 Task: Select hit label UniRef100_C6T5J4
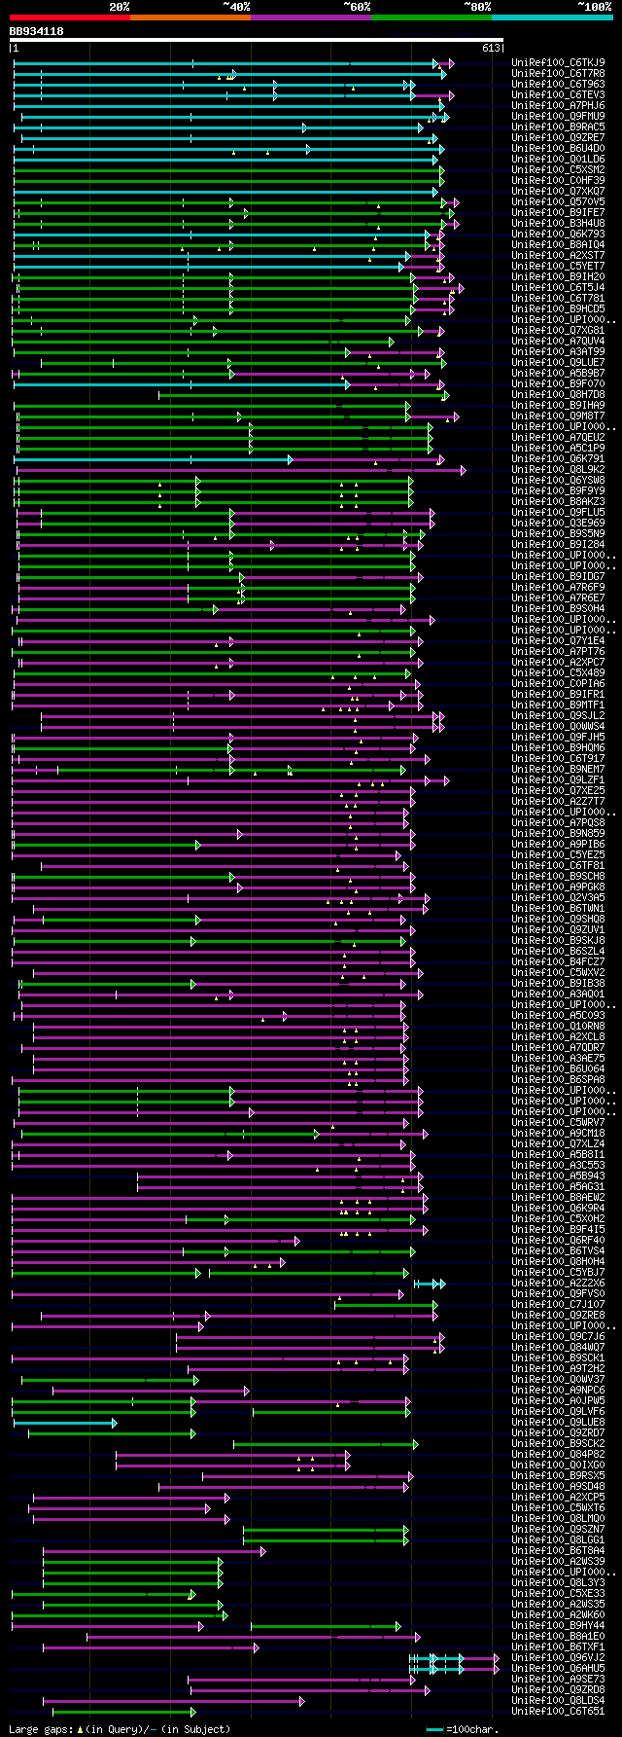pos(558,287)
